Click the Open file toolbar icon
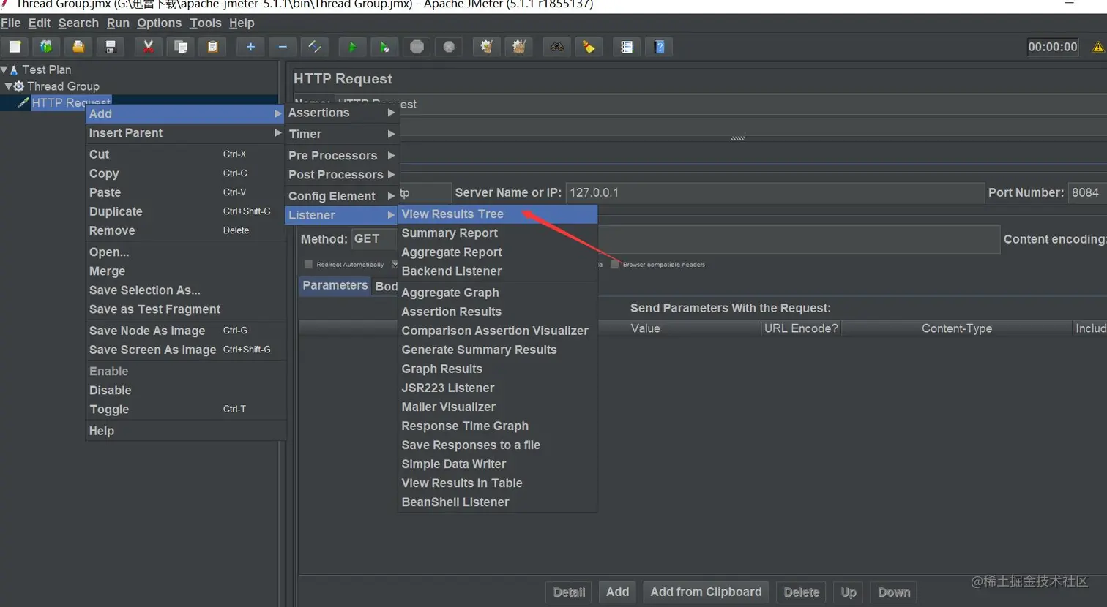Screen dimensions: 1107x607 pos(78,47)
